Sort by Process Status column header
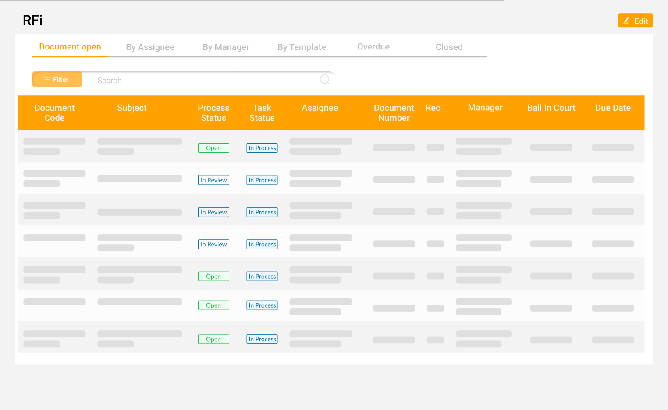The image size is (668, 410). pos(213,113)
